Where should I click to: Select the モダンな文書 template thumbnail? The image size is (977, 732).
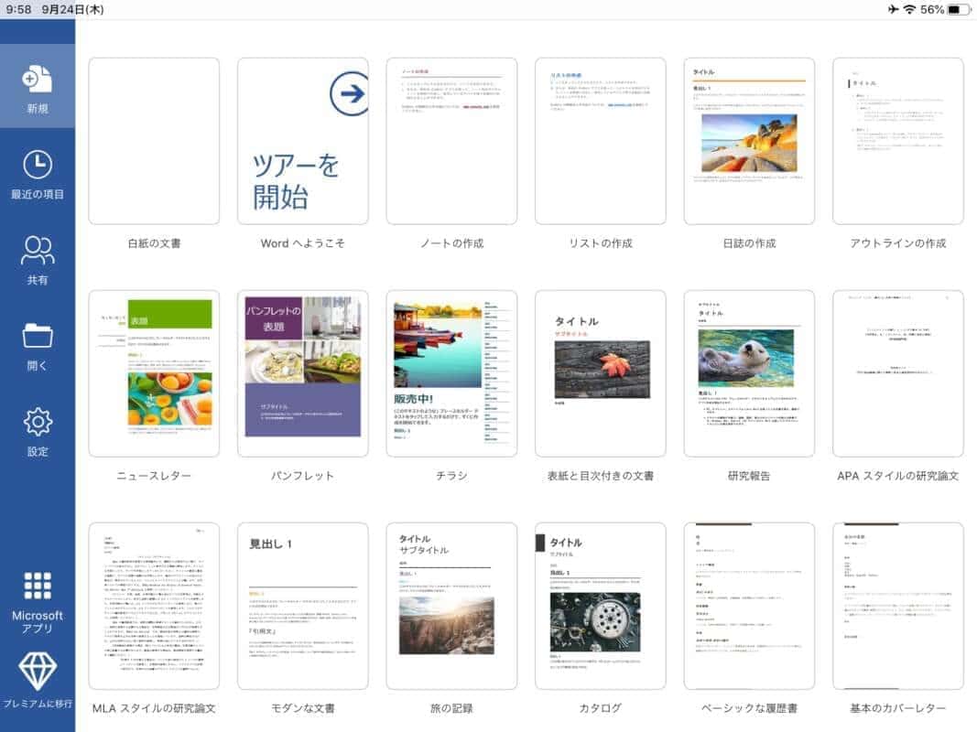[303, 606]
